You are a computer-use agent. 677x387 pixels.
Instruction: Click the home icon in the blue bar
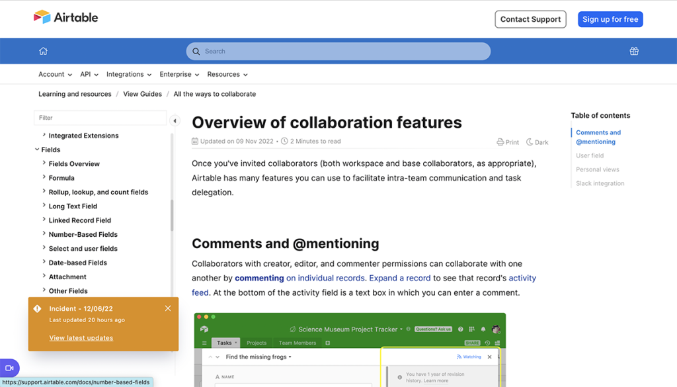tap(43, 51)
